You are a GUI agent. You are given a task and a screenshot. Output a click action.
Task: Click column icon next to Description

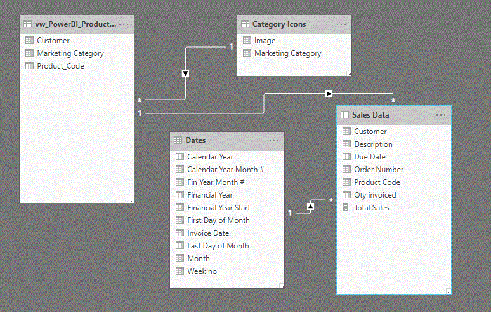[346, 144]
